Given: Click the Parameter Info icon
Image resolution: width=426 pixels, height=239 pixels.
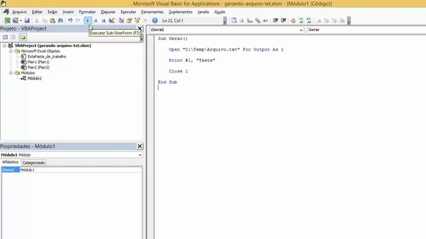Looking at the screenshot, I should coord(258,21).
